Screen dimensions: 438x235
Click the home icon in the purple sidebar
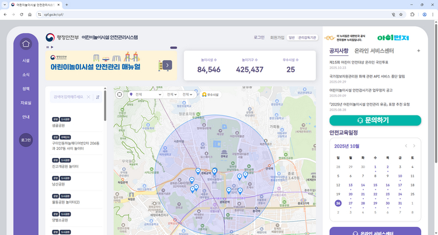point(25,44)
